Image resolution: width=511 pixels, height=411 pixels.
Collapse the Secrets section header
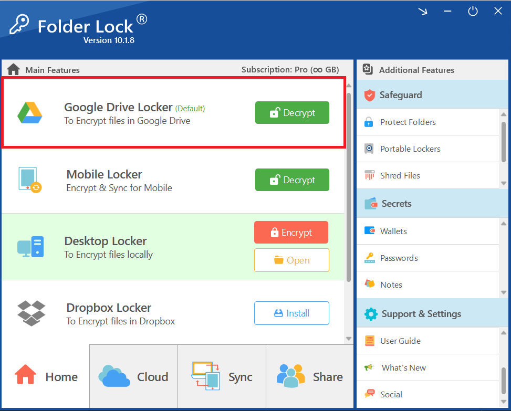click(432, 204)
